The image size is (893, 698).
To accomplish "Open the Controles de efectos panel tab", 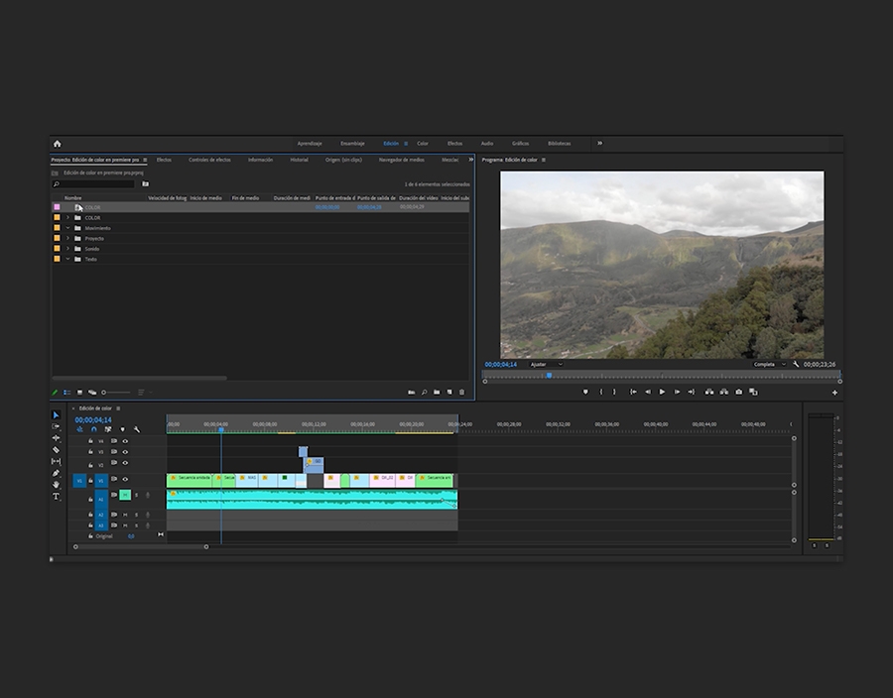I will (209, 160).
